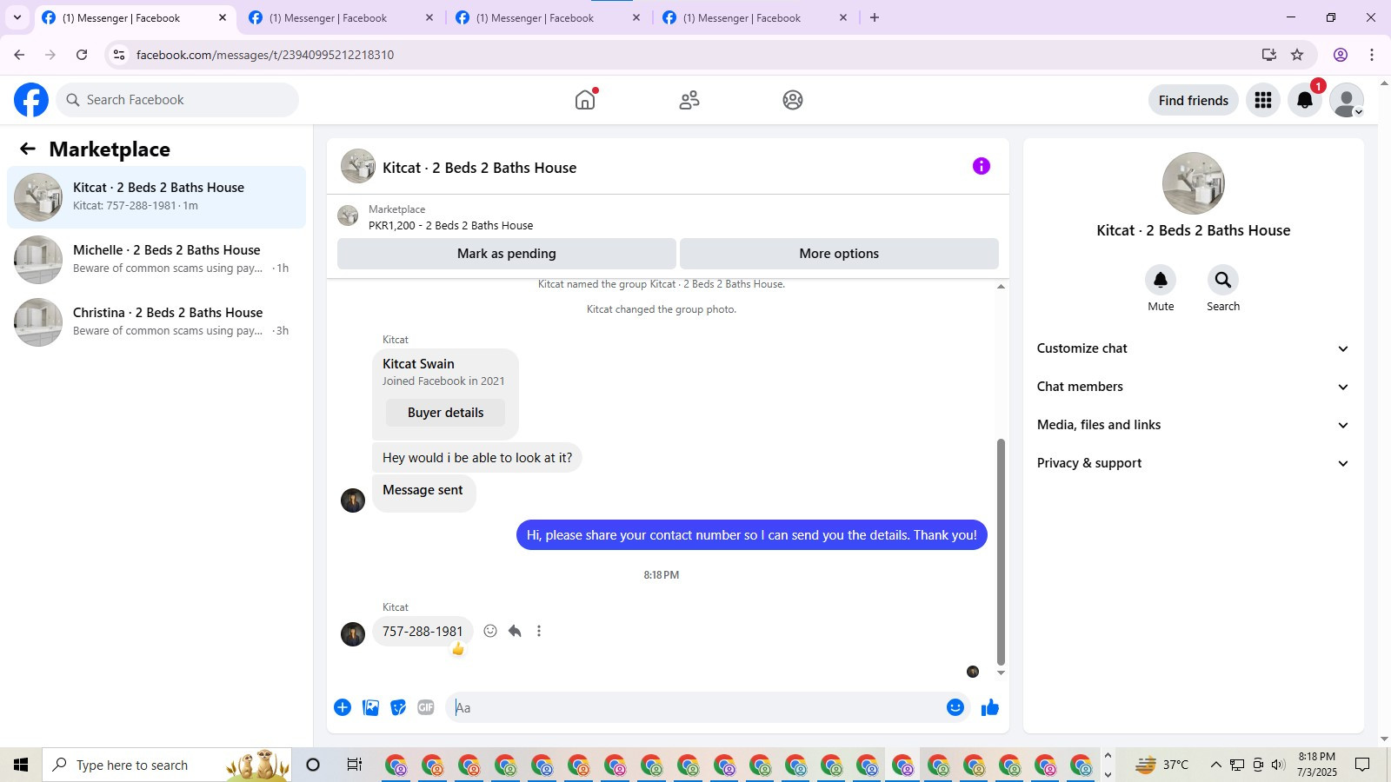Mute the Kitcat conversation

click(x=1161, y=280)
